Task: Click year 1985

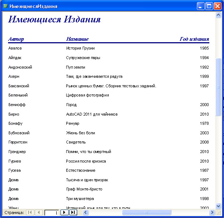Action: [204, 48]
